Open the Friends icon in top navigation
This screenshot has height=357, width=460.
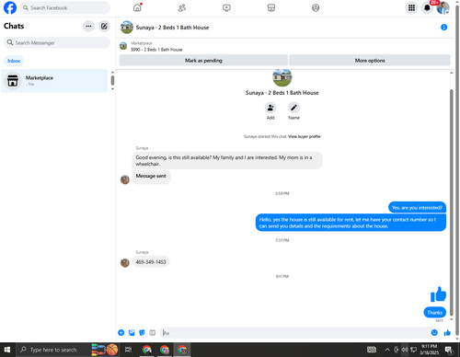coord(182,7)
